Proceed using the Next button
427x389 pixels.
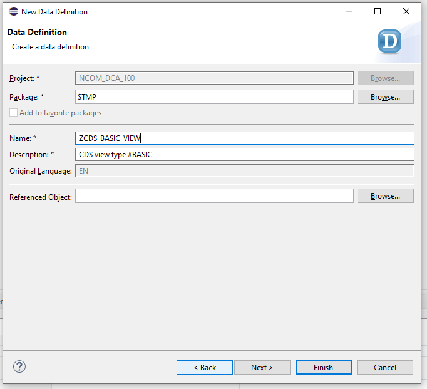tap(262, 368)
